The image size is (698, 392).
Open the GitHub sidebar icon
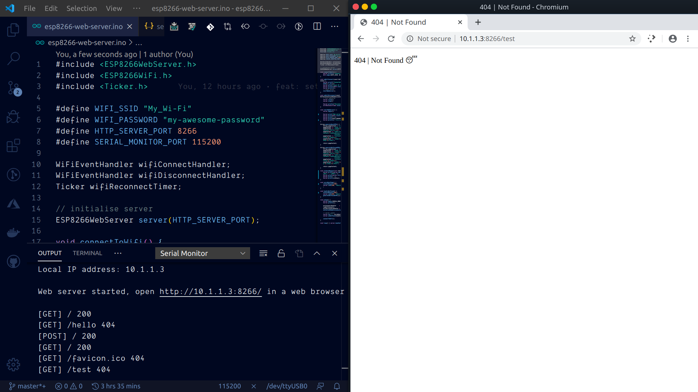point(13,261)
